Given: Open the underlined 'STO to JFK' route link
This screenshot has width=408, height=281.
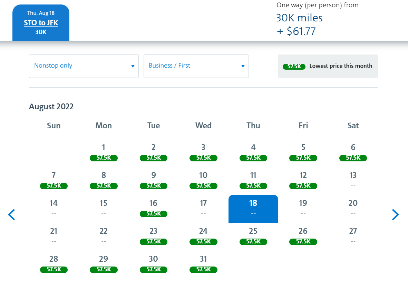Looking at the screenshot, I should pos(41,22).
